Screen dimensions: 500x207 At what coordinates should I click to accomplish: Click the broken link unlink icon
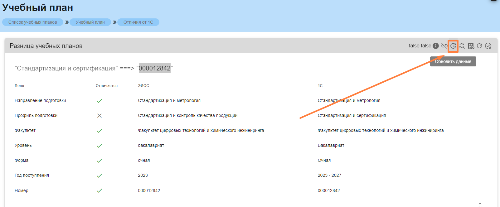(444, 46)
